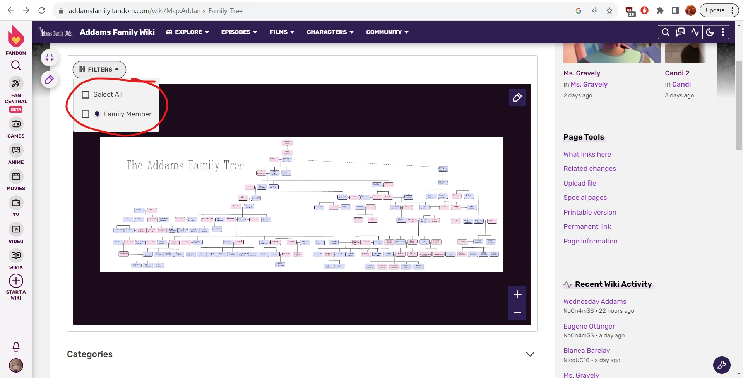This screenshot has width=743, height=378.
Task: Open the Candi 2 image thumbnail
Action: [x=685, y=53]
